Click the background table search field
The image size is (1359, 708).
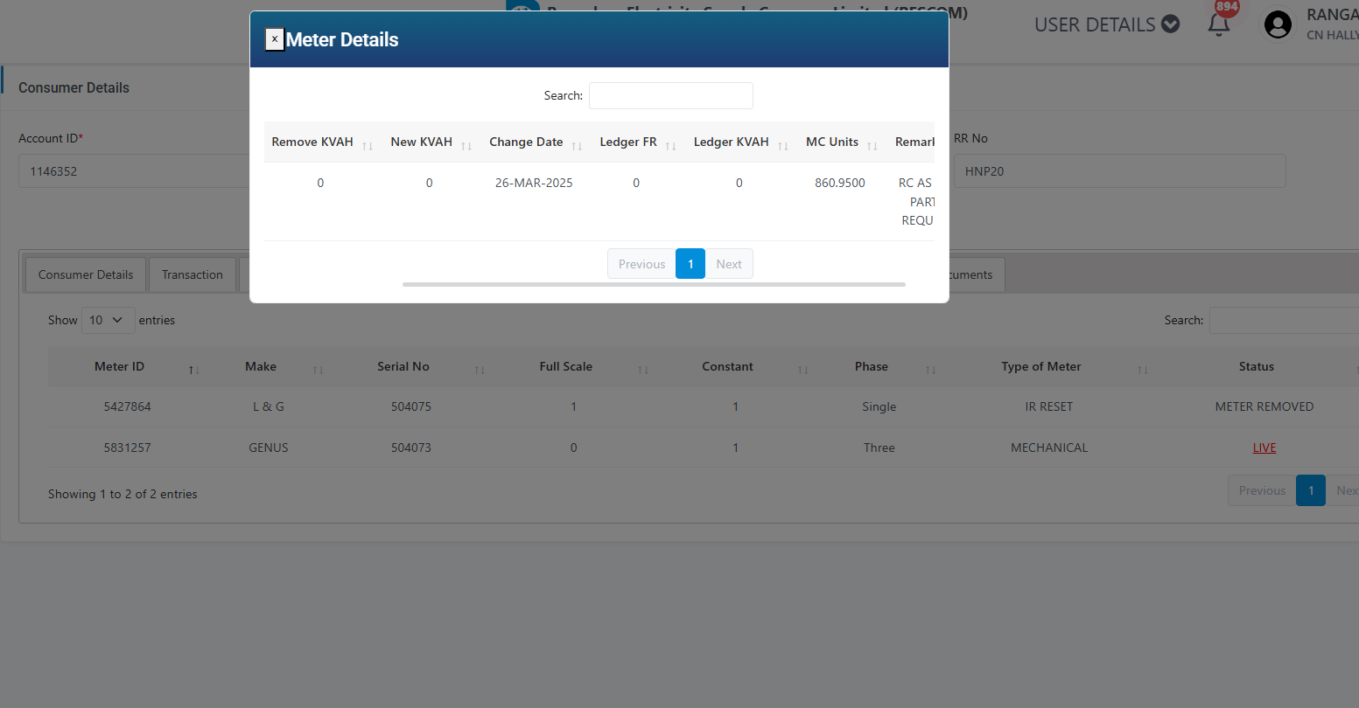tap(1284, 320)
